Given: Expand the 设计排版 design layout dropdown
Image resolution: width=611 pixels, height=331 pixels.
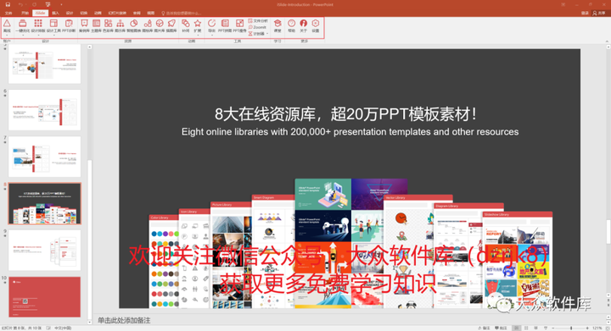Looking at the screenshot, I should (x=38, y=36).
